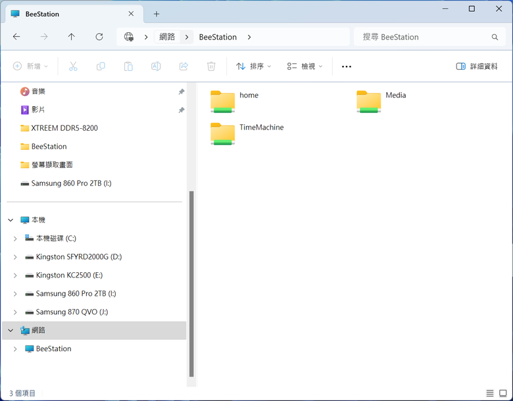Screen dimensions: 513x401
Task: Expand chevron before 網路 in breadcrumb
Action: 146,37
